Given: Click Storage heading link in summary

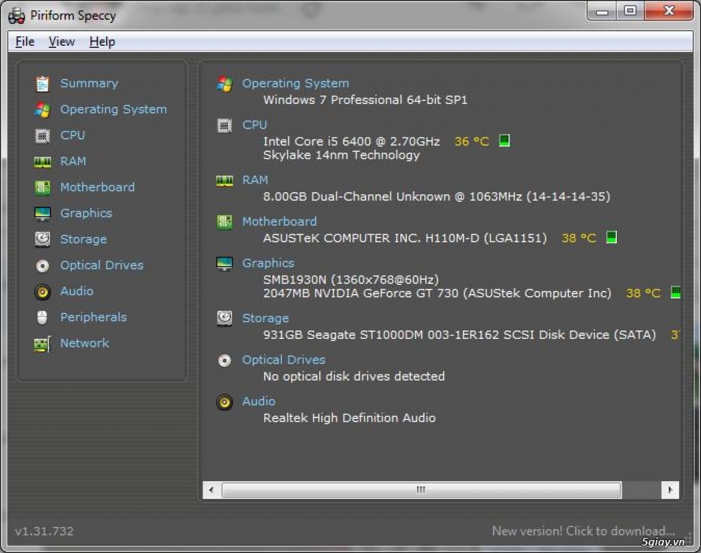Looking at the screenshot, I should coord(266,318).
